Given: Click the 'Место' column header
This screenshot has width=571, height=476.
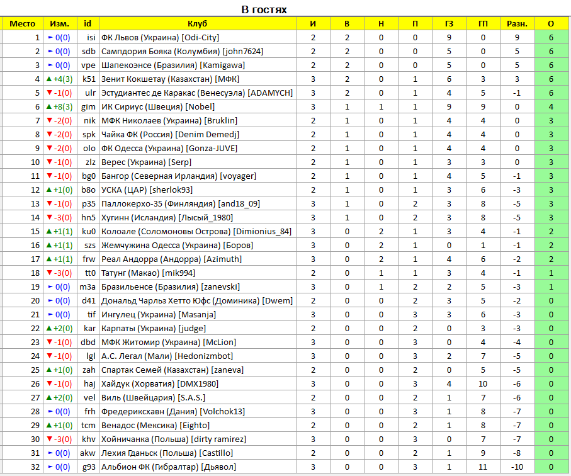Looking at the screenshot, I should tap(23, 24).
